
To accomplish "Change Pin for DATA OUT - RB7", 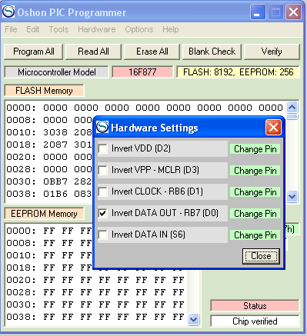I will click(255, 214).
